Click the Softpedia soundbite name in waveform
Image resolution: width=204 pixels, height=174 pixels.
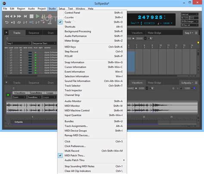pos(19,122)
